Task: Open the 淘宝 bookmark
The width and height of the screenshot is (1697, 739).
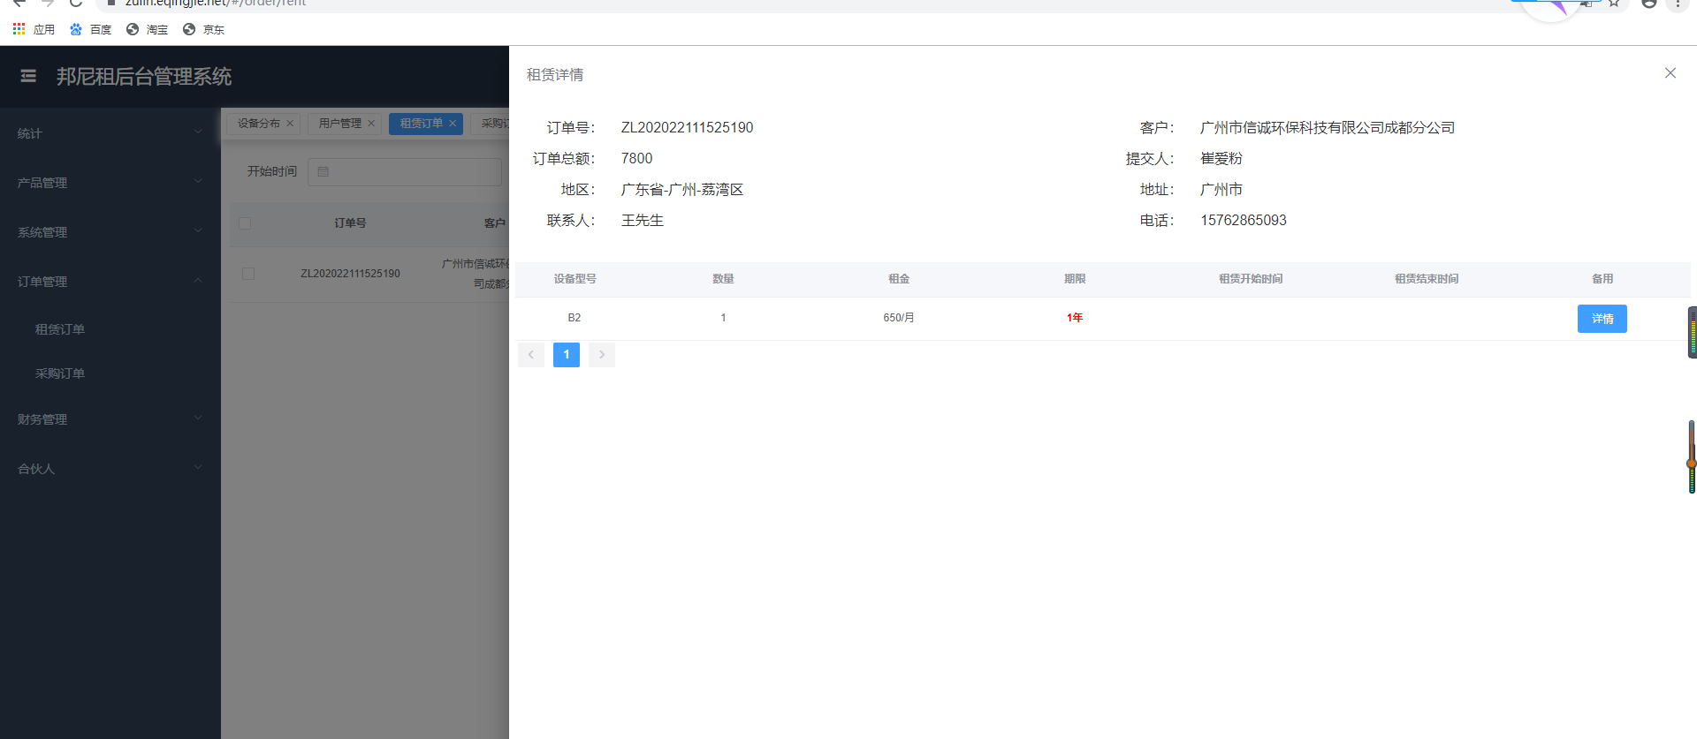Action: point(147,29)
